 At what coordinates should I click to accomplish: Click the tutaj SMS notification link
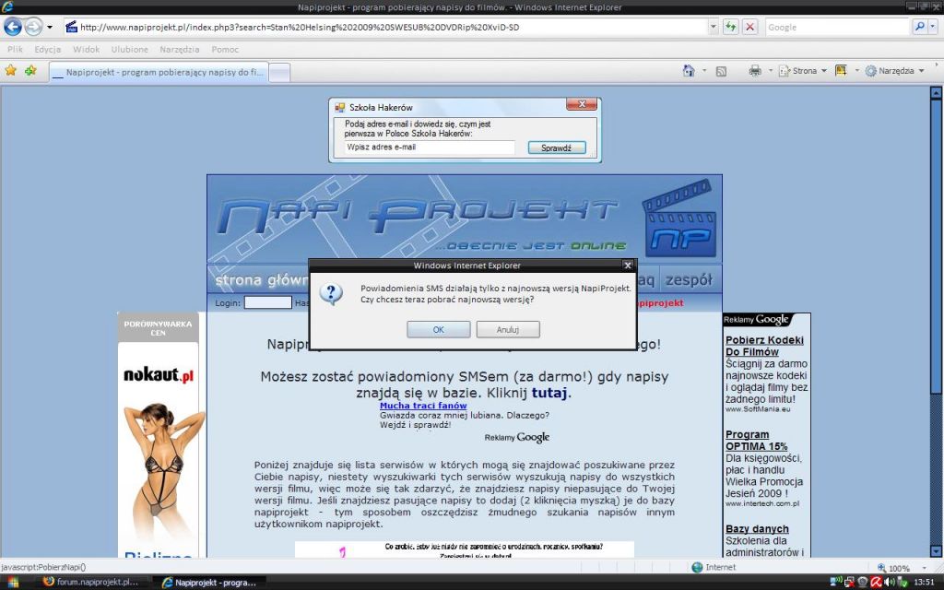549,393
